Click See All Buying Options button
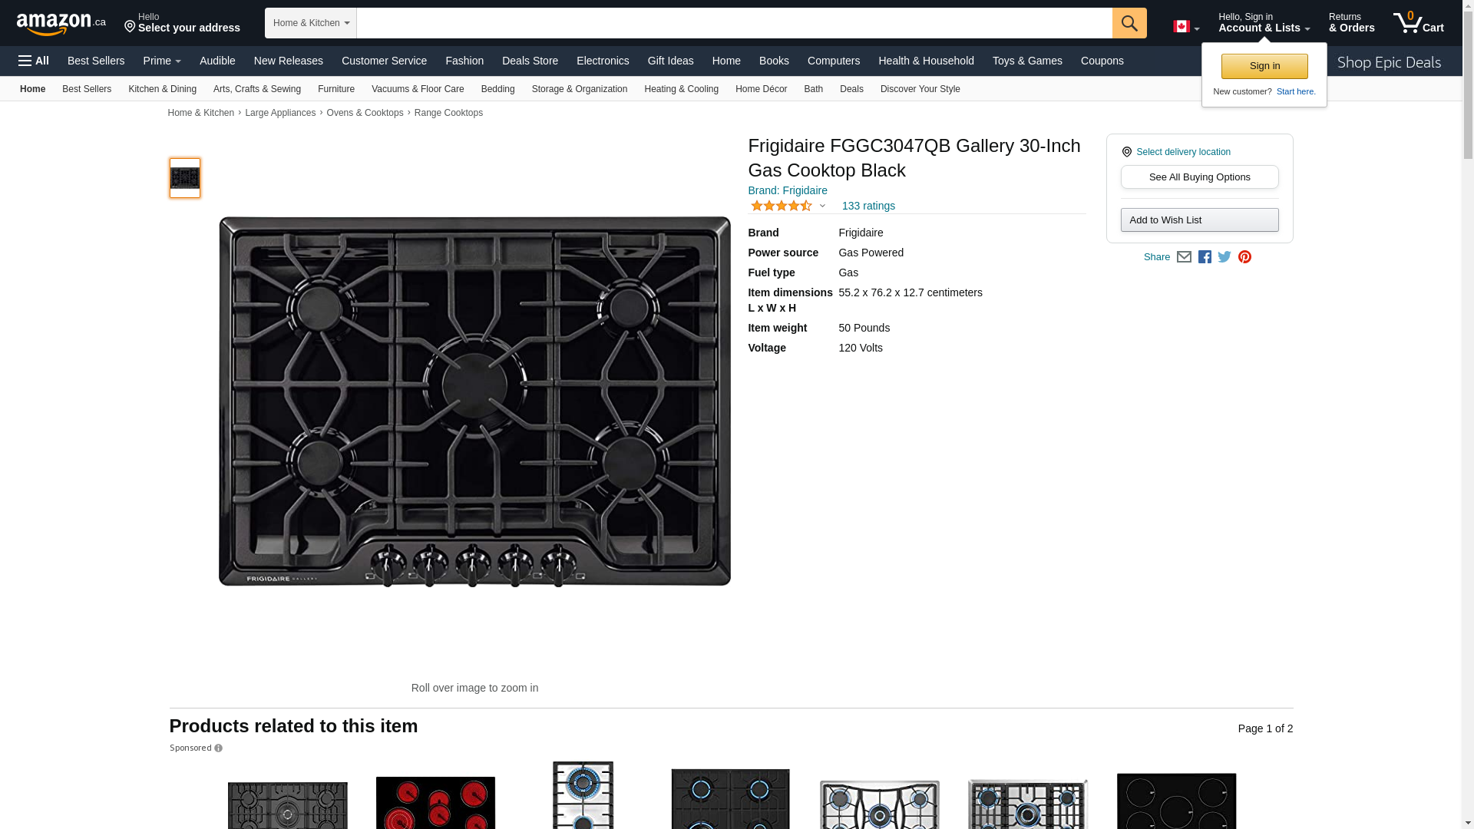This screenshot has height=829, width=1474. (1199, 177)
